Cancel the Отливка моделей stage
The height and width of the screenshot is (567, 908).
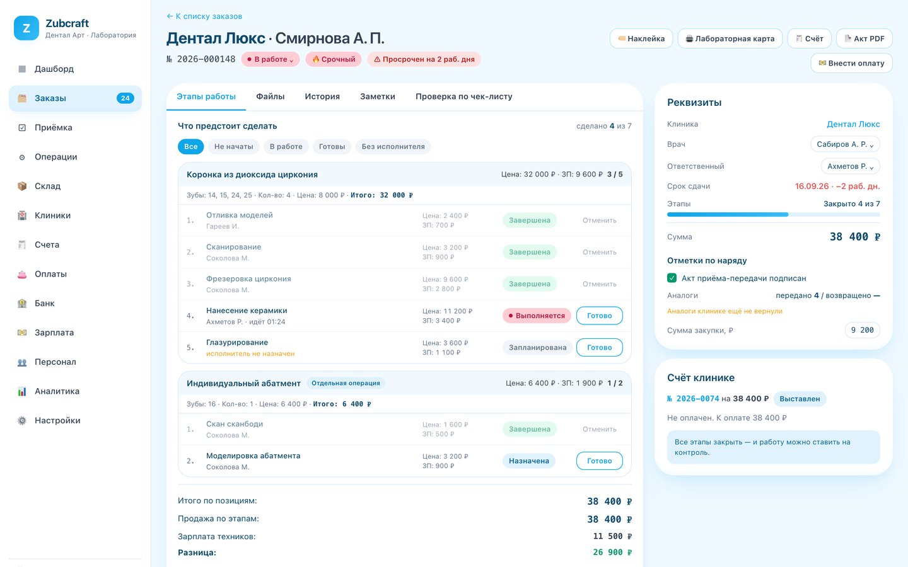(x=600, y=220)
